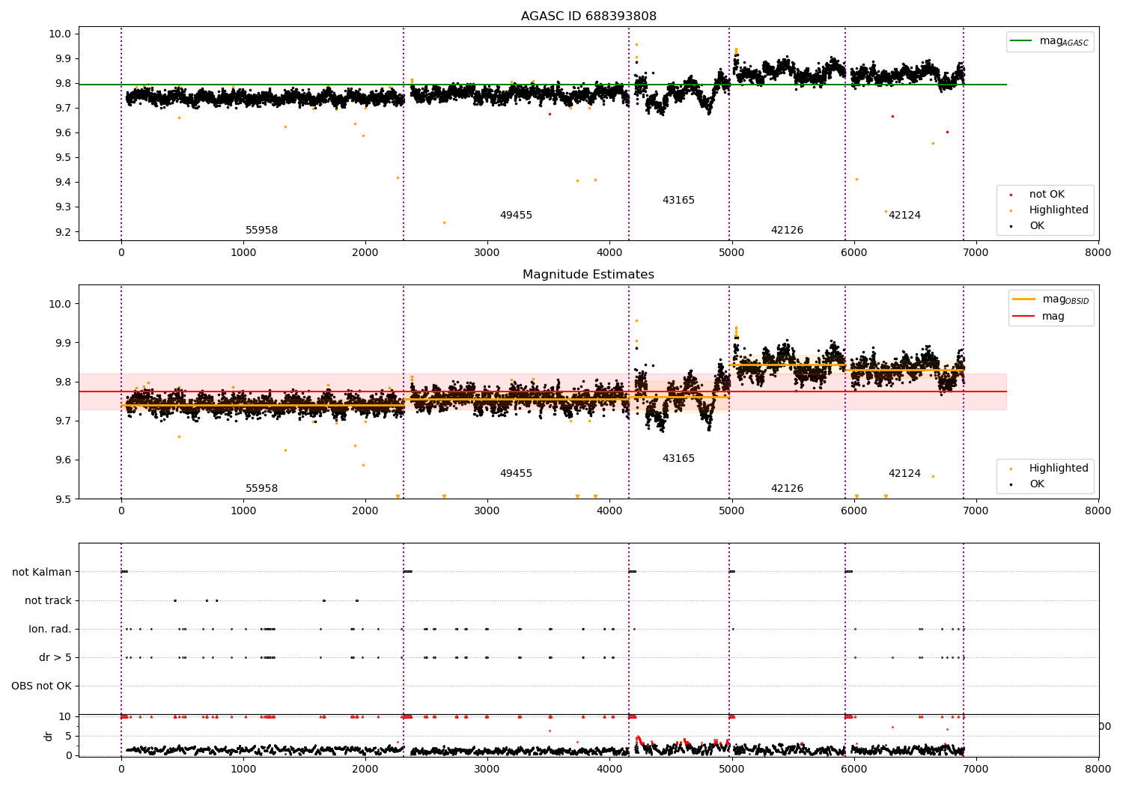Viewport: 1123px width, 786px height.
Task: Click the 3000 x-axis tick under Magnitude Estimates plot
Action: (487, 511)
